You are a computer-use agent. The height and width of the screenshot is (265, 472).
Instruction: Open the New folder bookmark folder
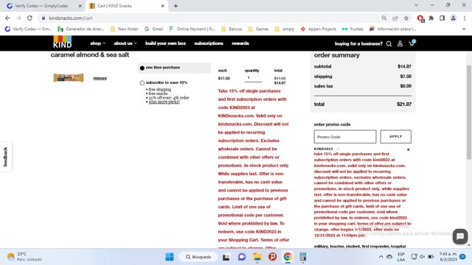[x=125, y=29]
